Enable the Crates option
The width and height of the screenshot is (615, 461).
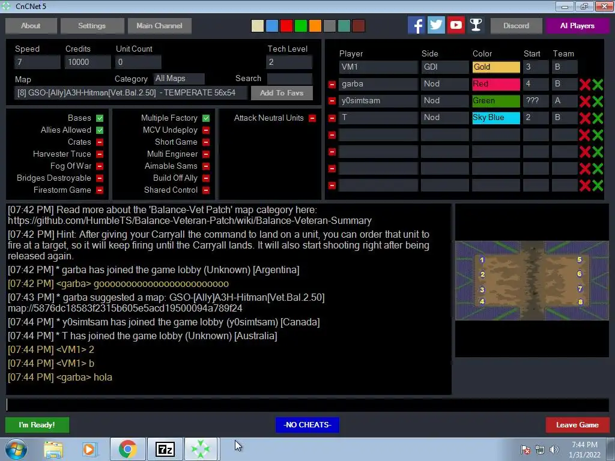point(100,142)
